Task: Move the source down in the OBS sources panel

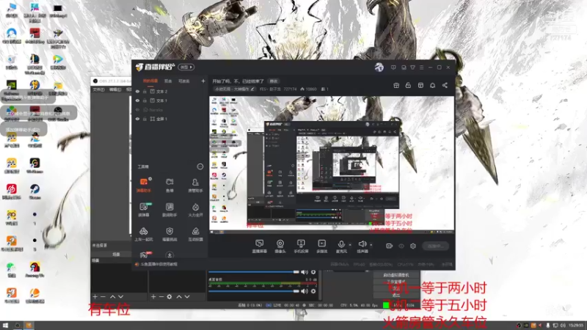Action: tap(187, 297)
